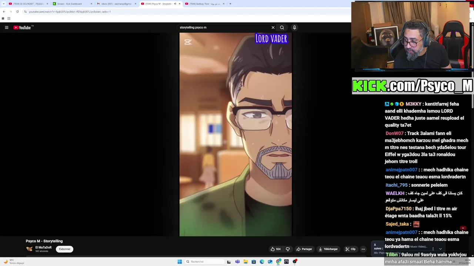Mute tab audio on Psyco M tab
This screenshot has width=474, height=266.
[x=175, y=4]
